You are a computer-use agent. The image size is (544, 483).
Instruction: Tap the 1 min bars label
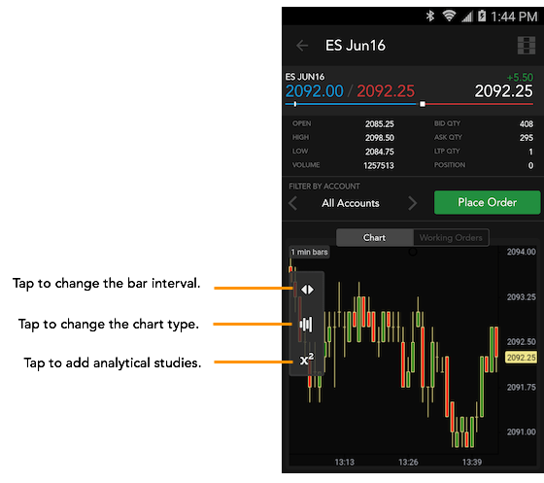click(x=309, y=252)
